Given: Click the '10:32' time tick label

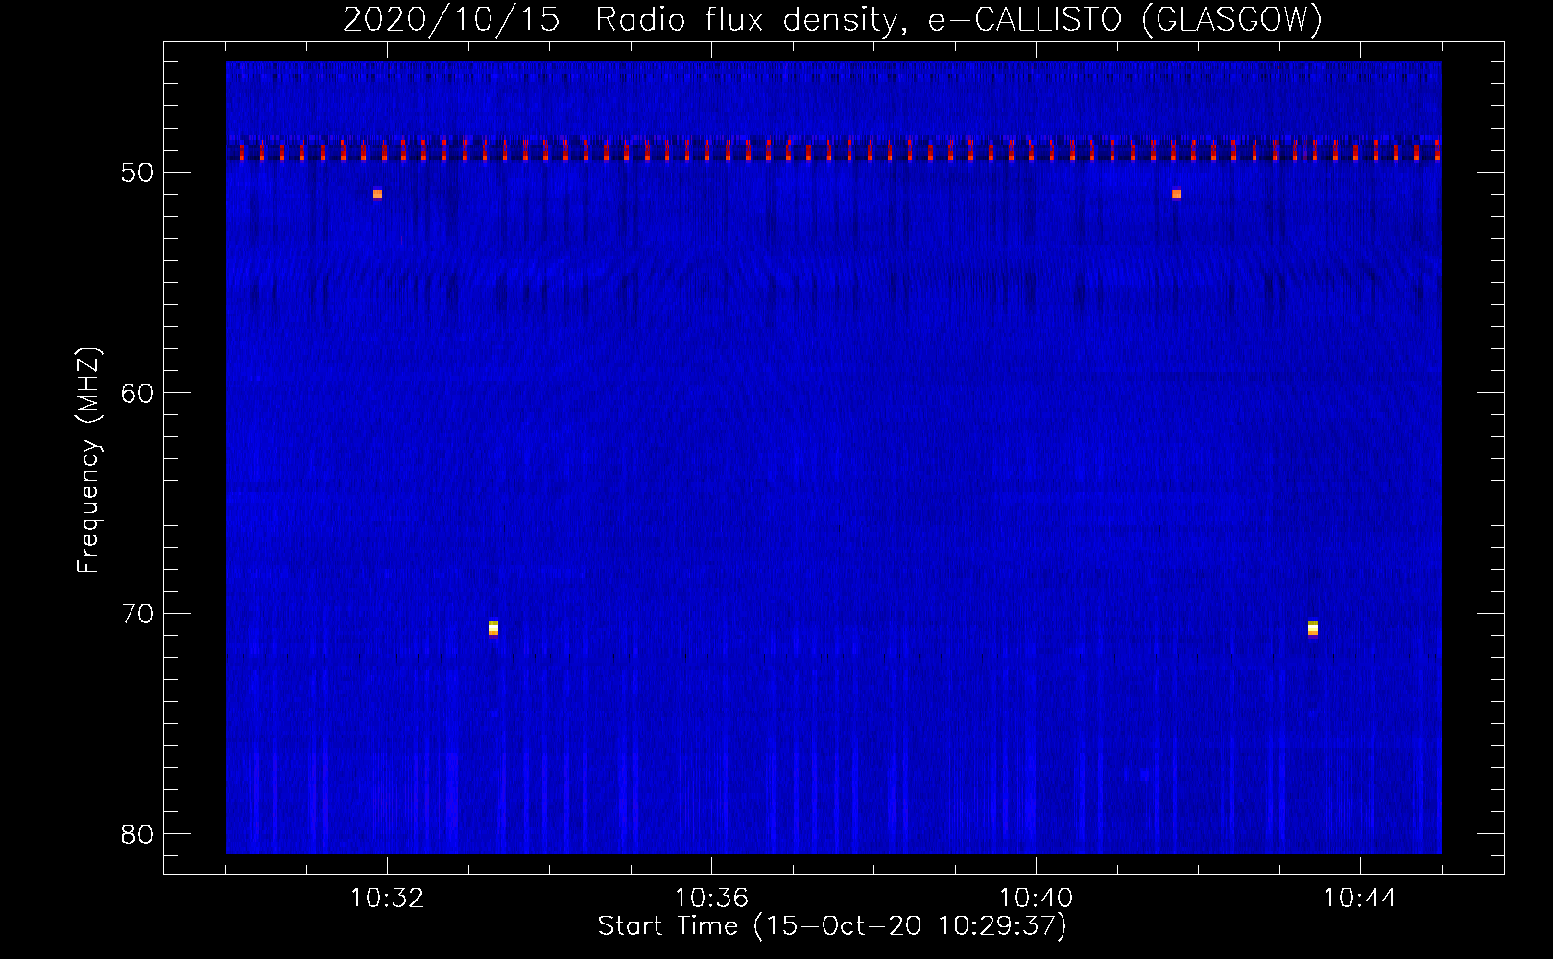Looking at the screenshot, I should (x=387, y=899).
